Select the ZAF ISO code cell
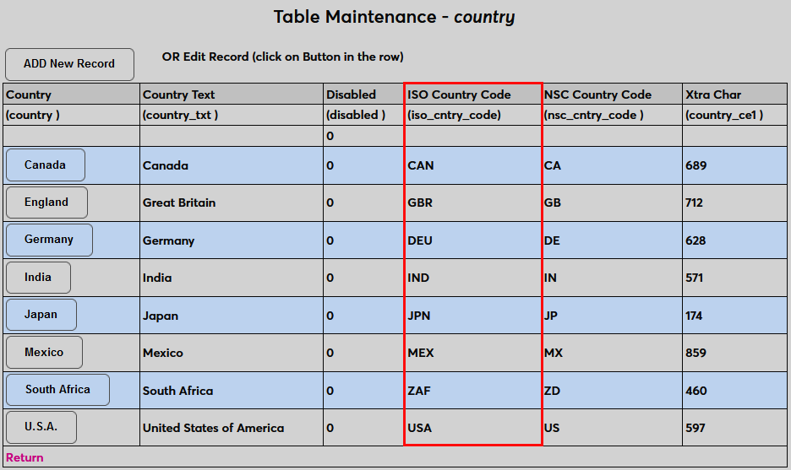Image resolution: width=791 pixels, height=470 pixels. 420,391
